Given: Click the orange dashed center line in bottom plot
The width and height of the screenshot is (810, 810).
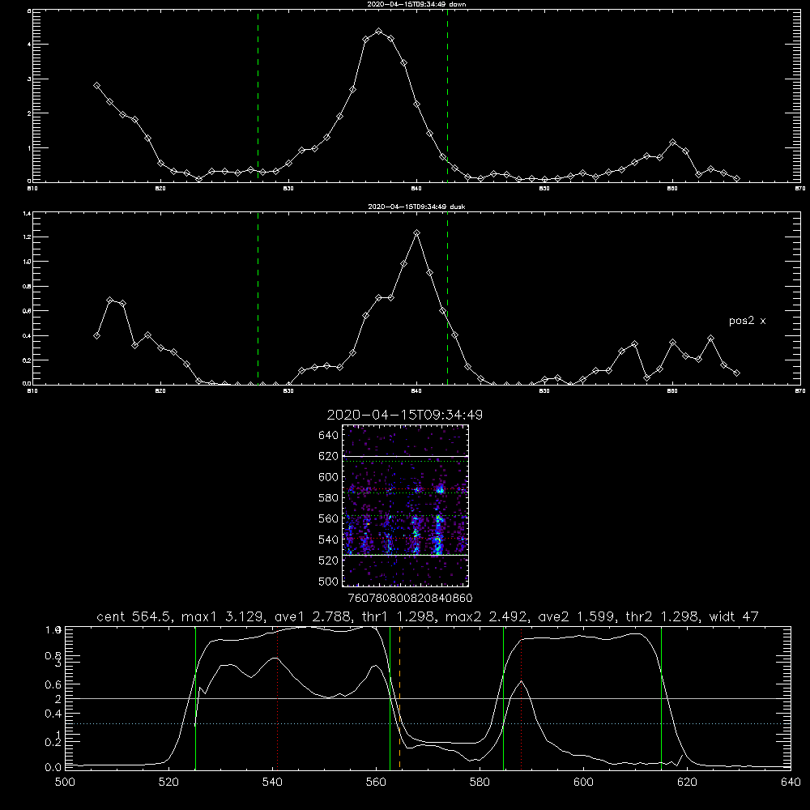Looking at the screenshot, I should coord(400,697).
